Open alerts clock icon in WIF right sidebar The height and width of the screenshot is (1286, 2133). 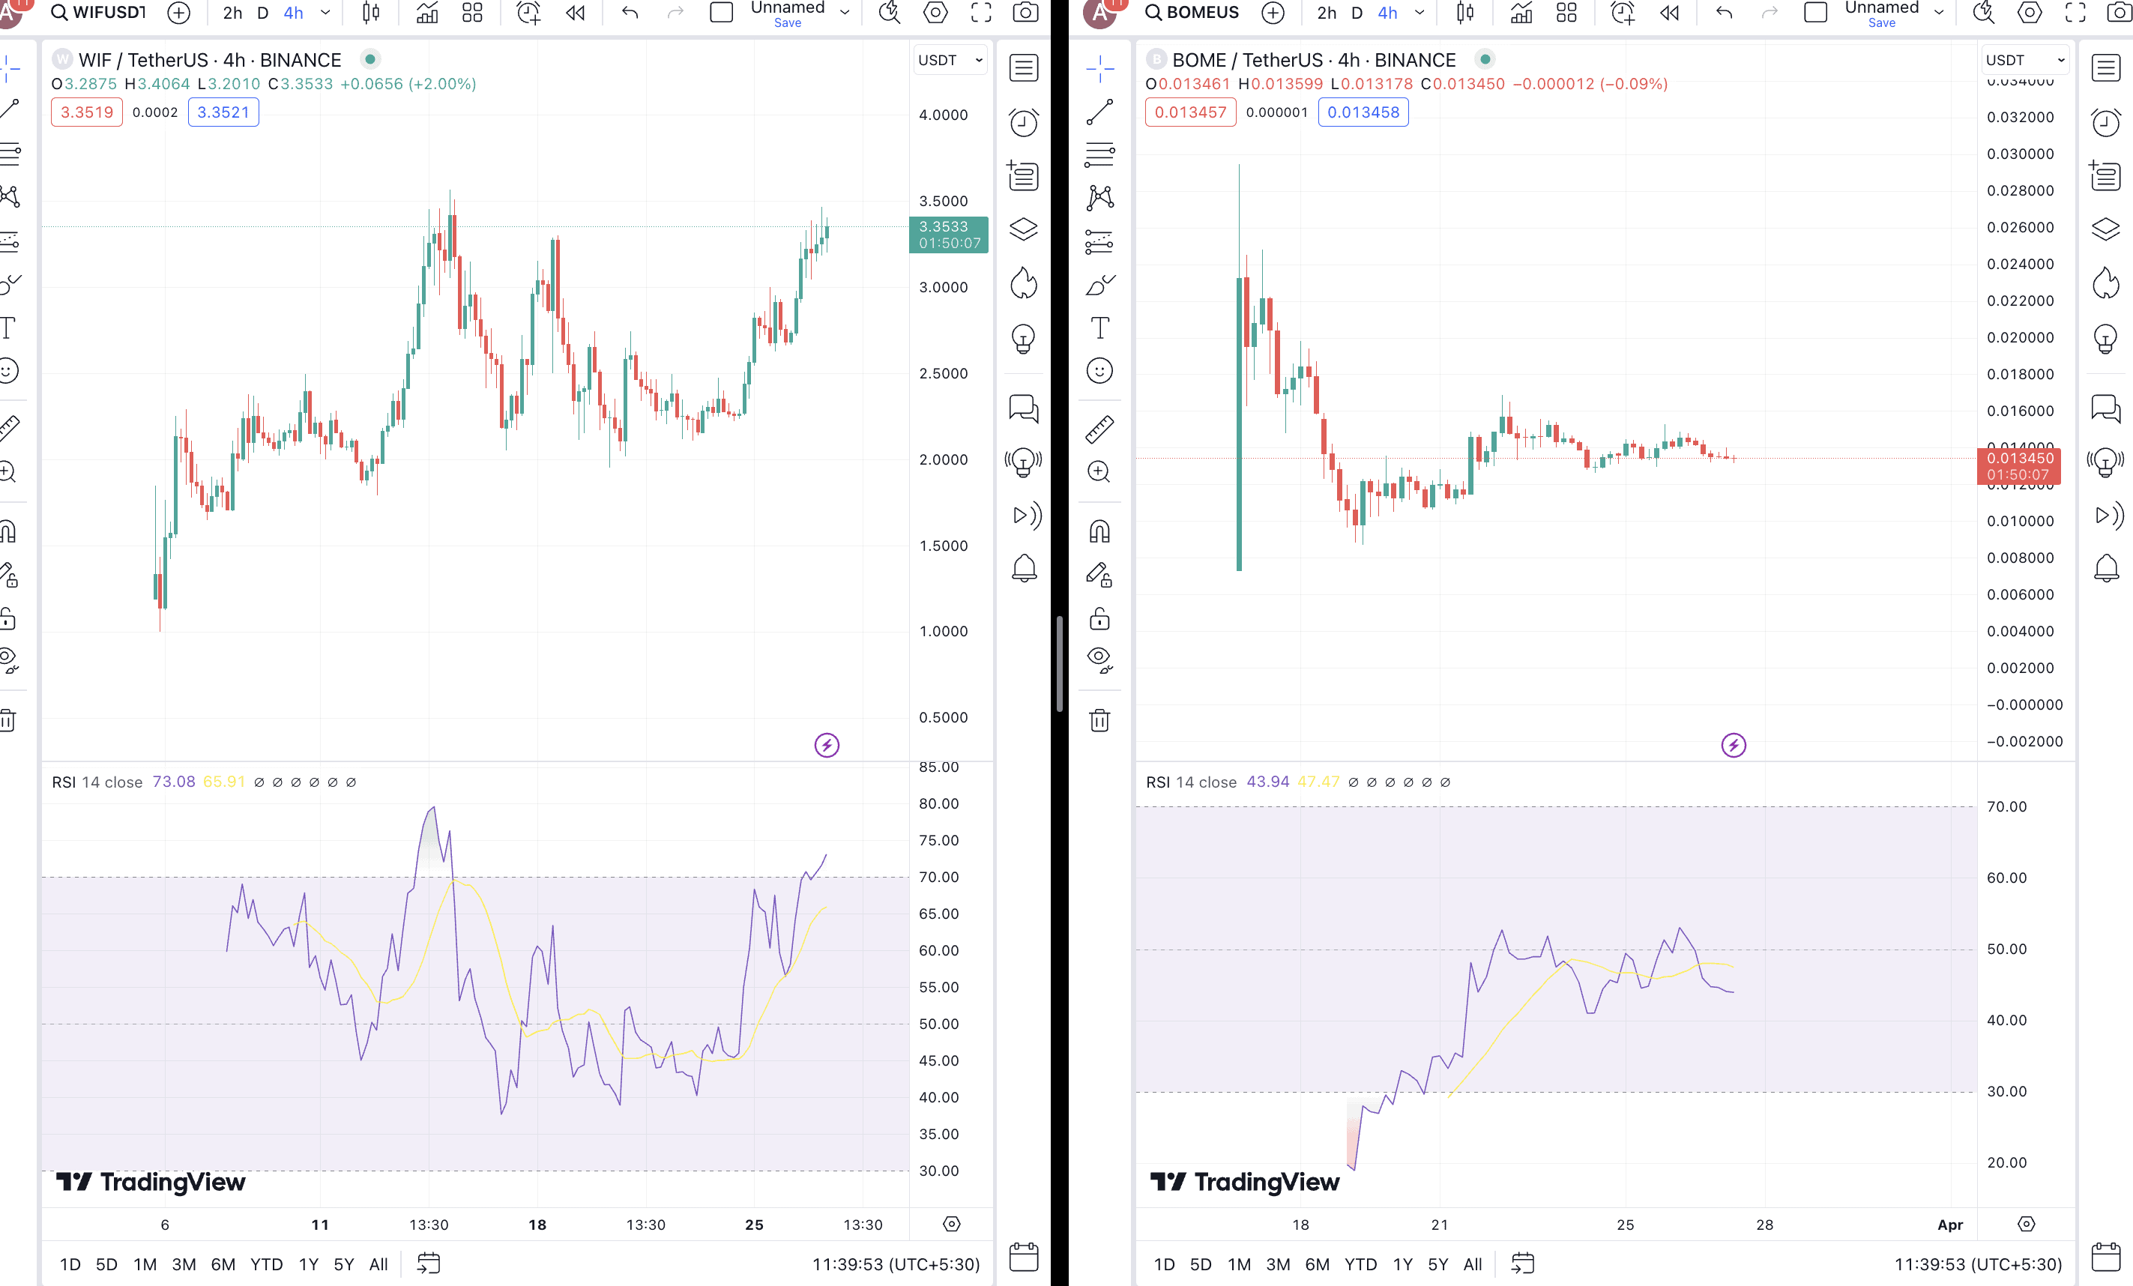tap(1023, 122)
